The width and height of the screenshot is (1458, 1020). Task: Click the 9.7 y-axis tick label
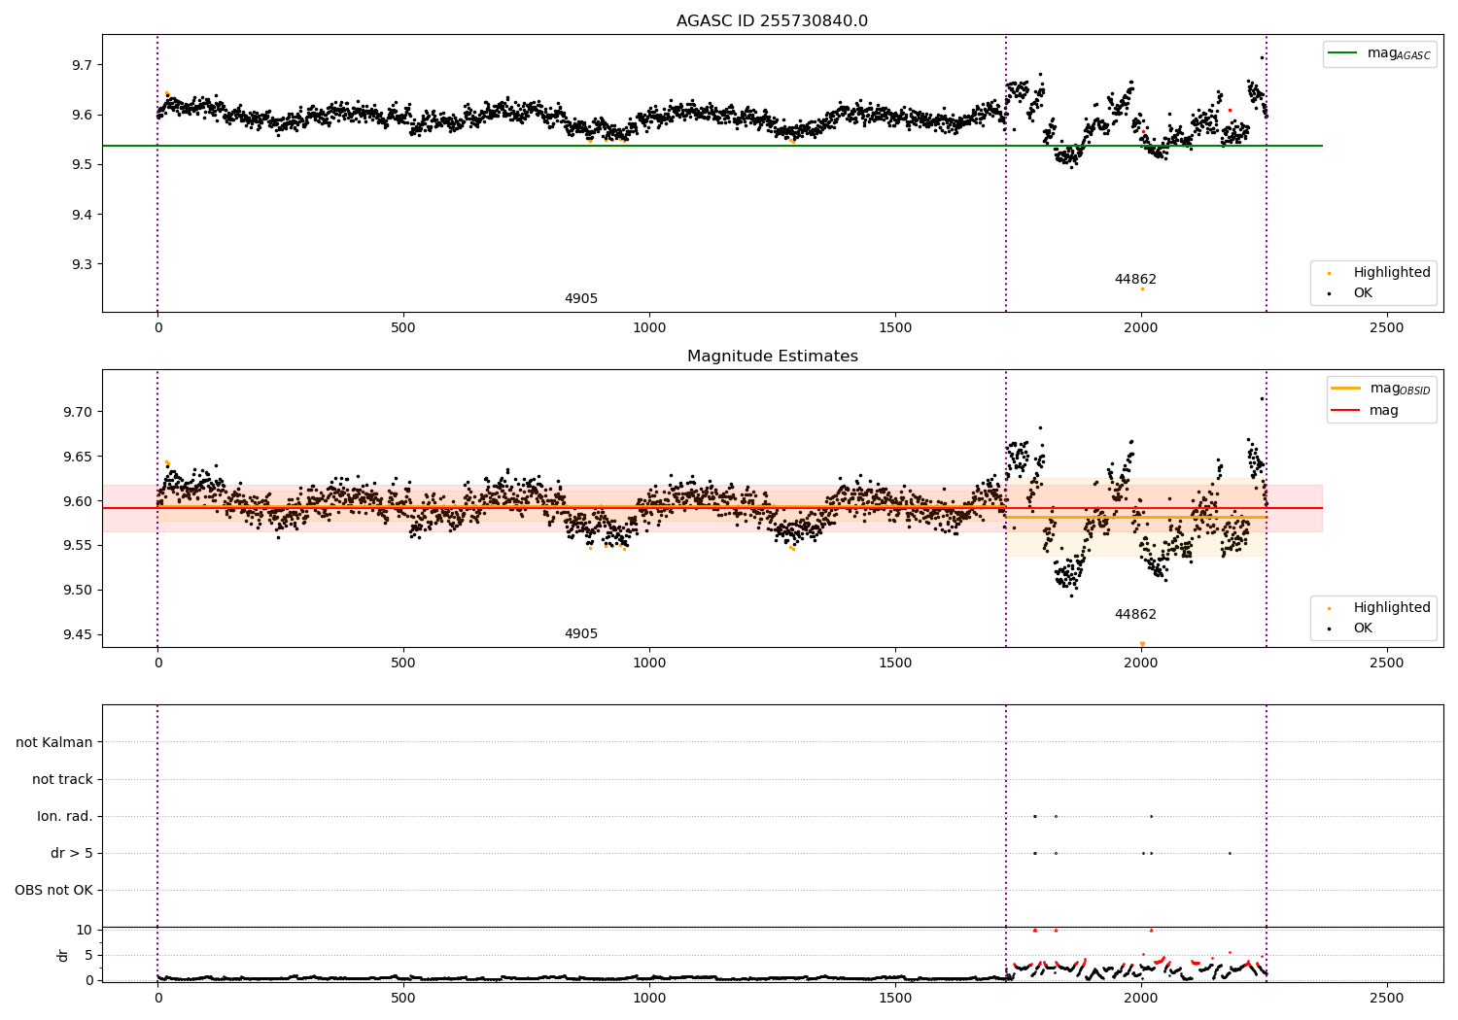tap(82, 65)
